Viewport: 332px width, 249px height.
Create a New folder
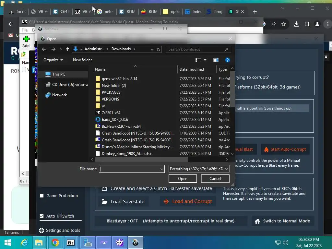coord(82,60)
